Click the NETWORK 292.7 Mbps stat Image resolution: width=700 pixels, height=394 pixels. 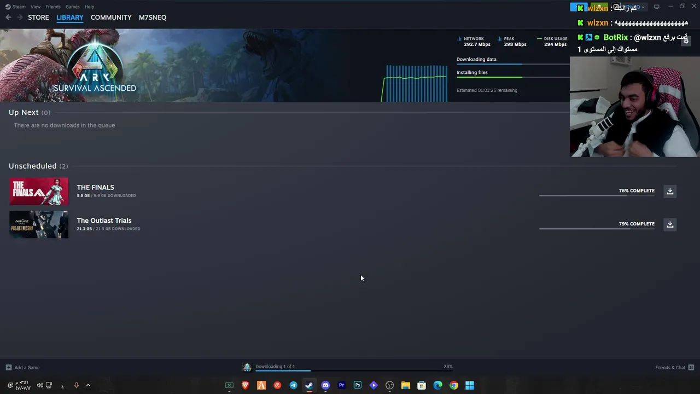coord(474,42)
